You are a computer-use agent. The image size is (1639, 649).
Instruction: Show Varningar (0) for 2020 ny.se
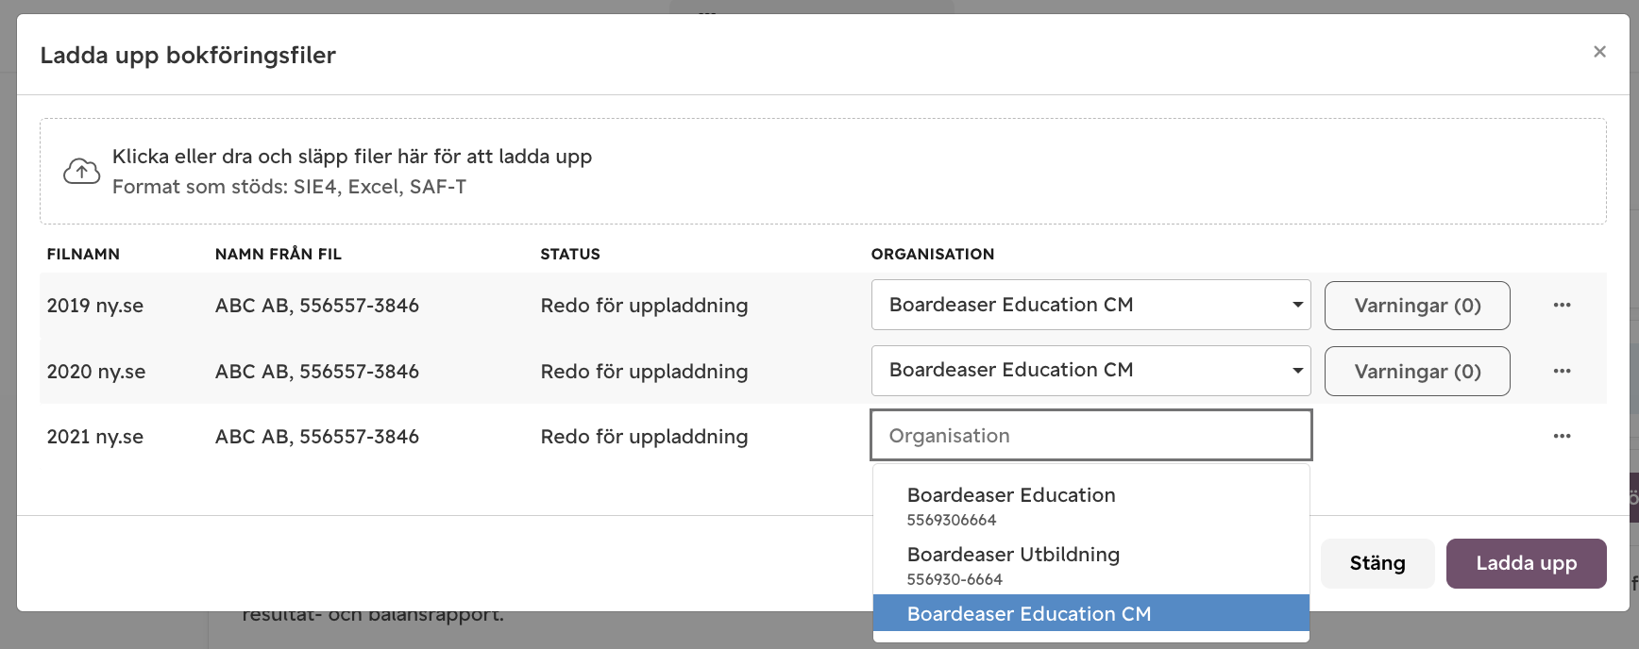pos(1417,372)
